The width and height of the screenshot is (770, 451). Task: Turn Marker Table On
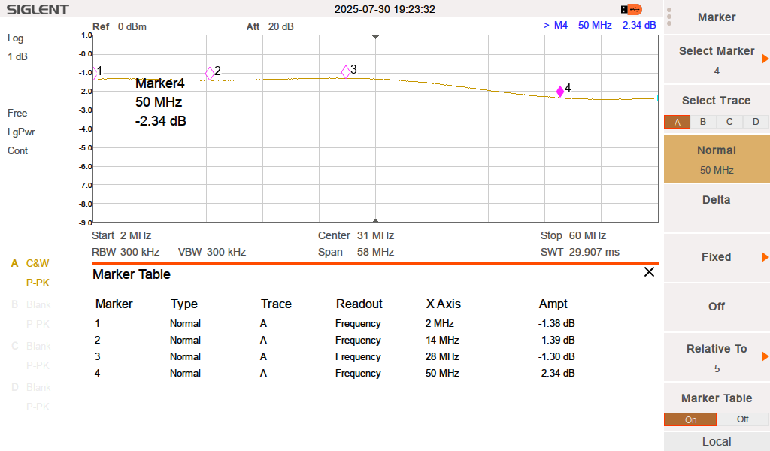click(x=690, y=419)
